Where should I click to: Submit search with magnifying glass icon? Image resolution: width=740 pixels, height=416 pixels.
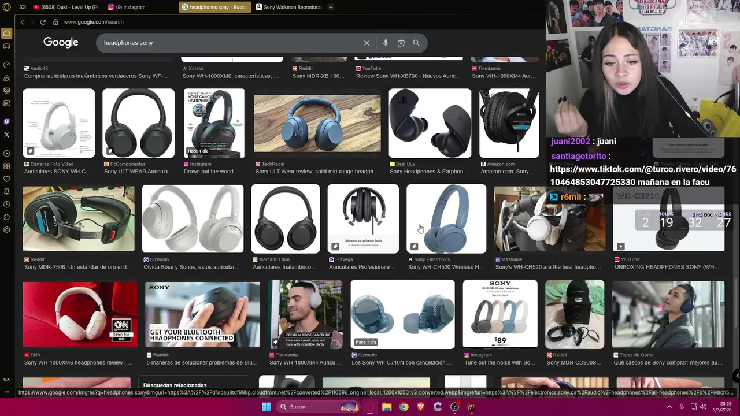click(416, 43)
